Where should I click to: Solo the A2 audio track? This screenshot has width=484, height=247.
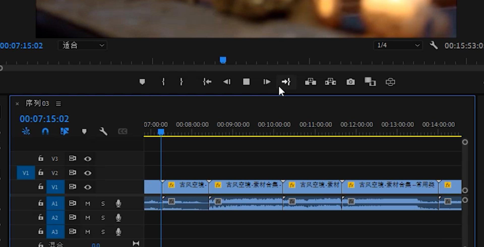click(103, 218)
